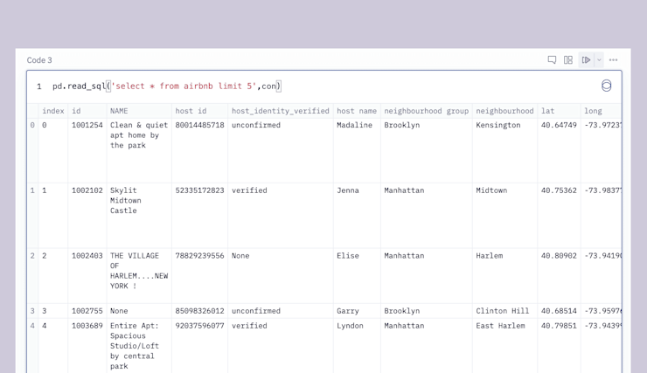Click host id 80014485718
This screenshot has width=647, height=373.
click(199, 125)
